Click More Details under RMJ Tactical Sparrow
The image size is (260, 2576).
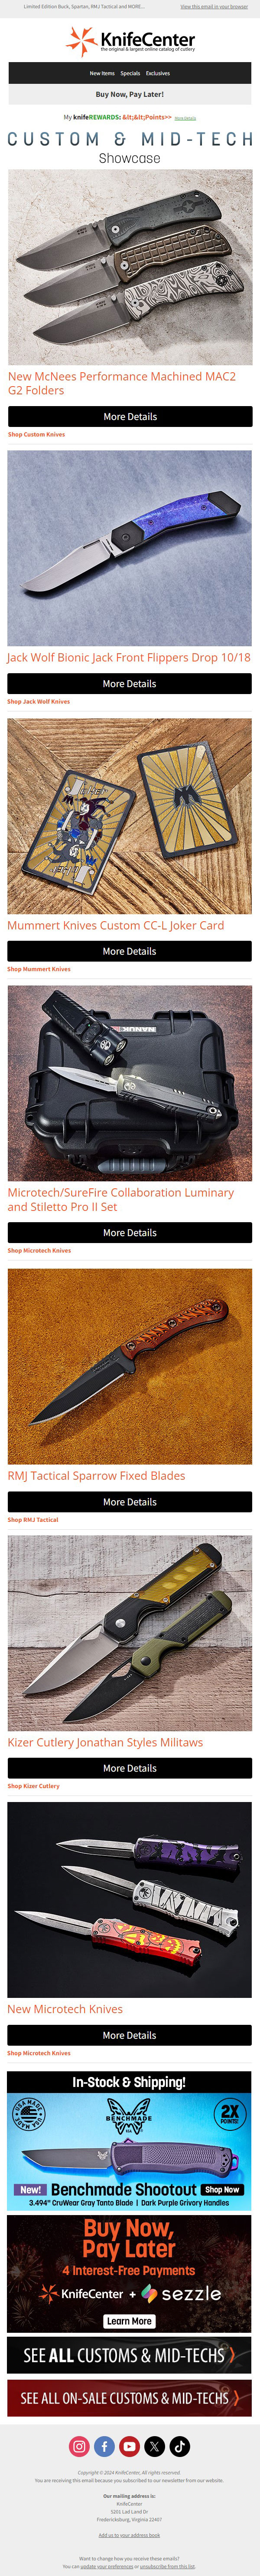coord(130,1502)
